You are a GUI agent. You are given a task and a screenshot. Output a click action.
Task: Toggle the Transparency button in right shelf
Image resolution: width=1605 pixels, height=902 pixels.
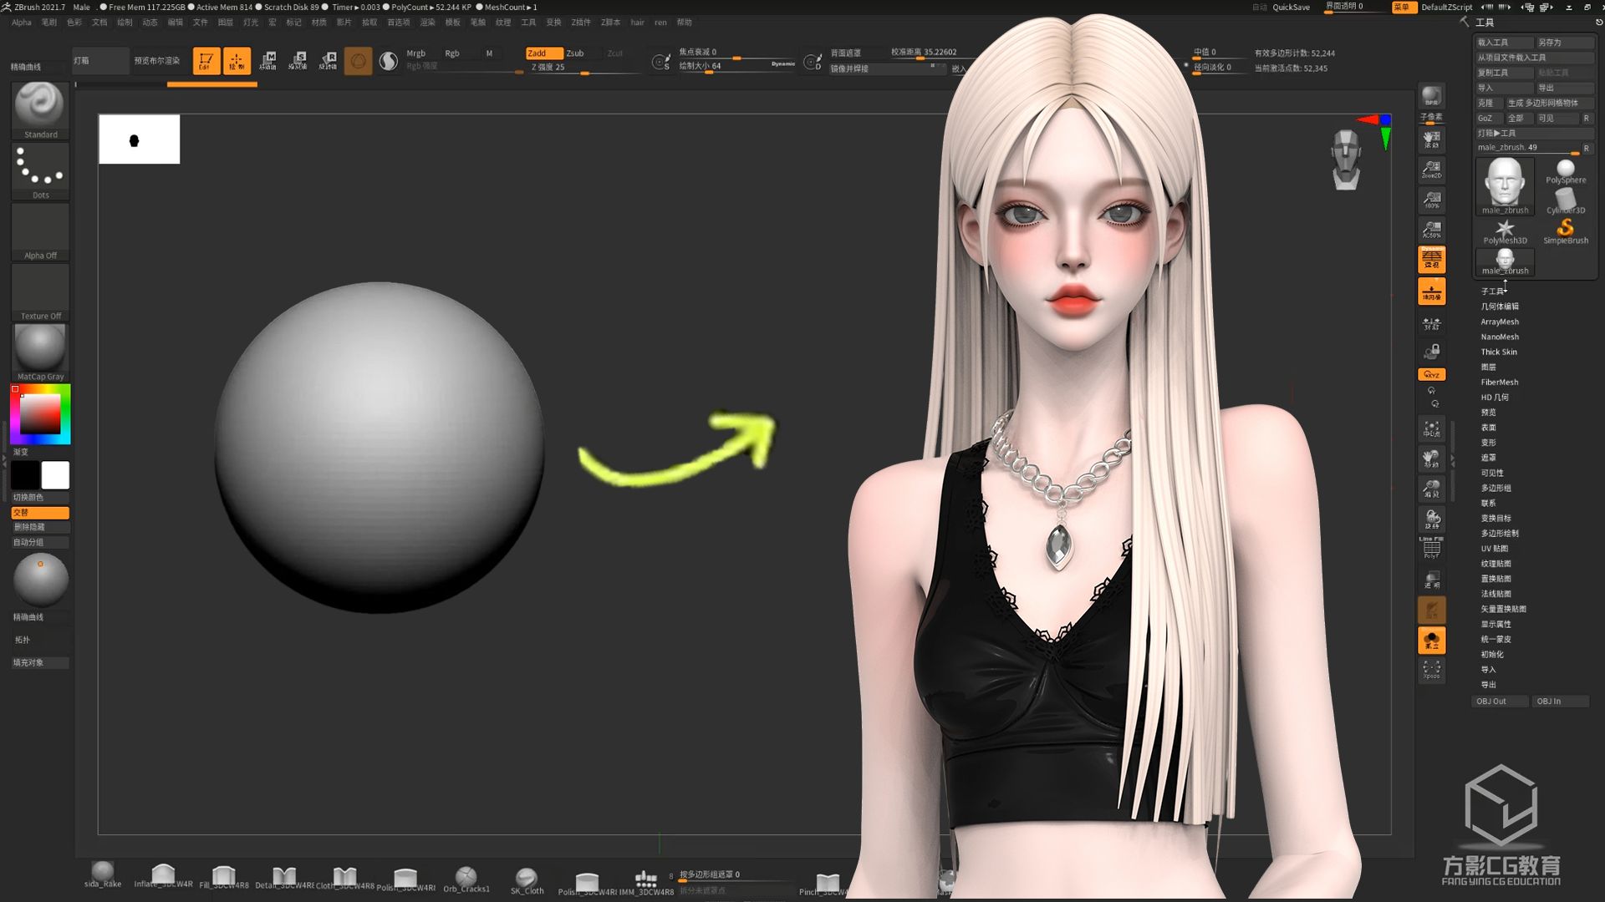tap(1432, 580)
